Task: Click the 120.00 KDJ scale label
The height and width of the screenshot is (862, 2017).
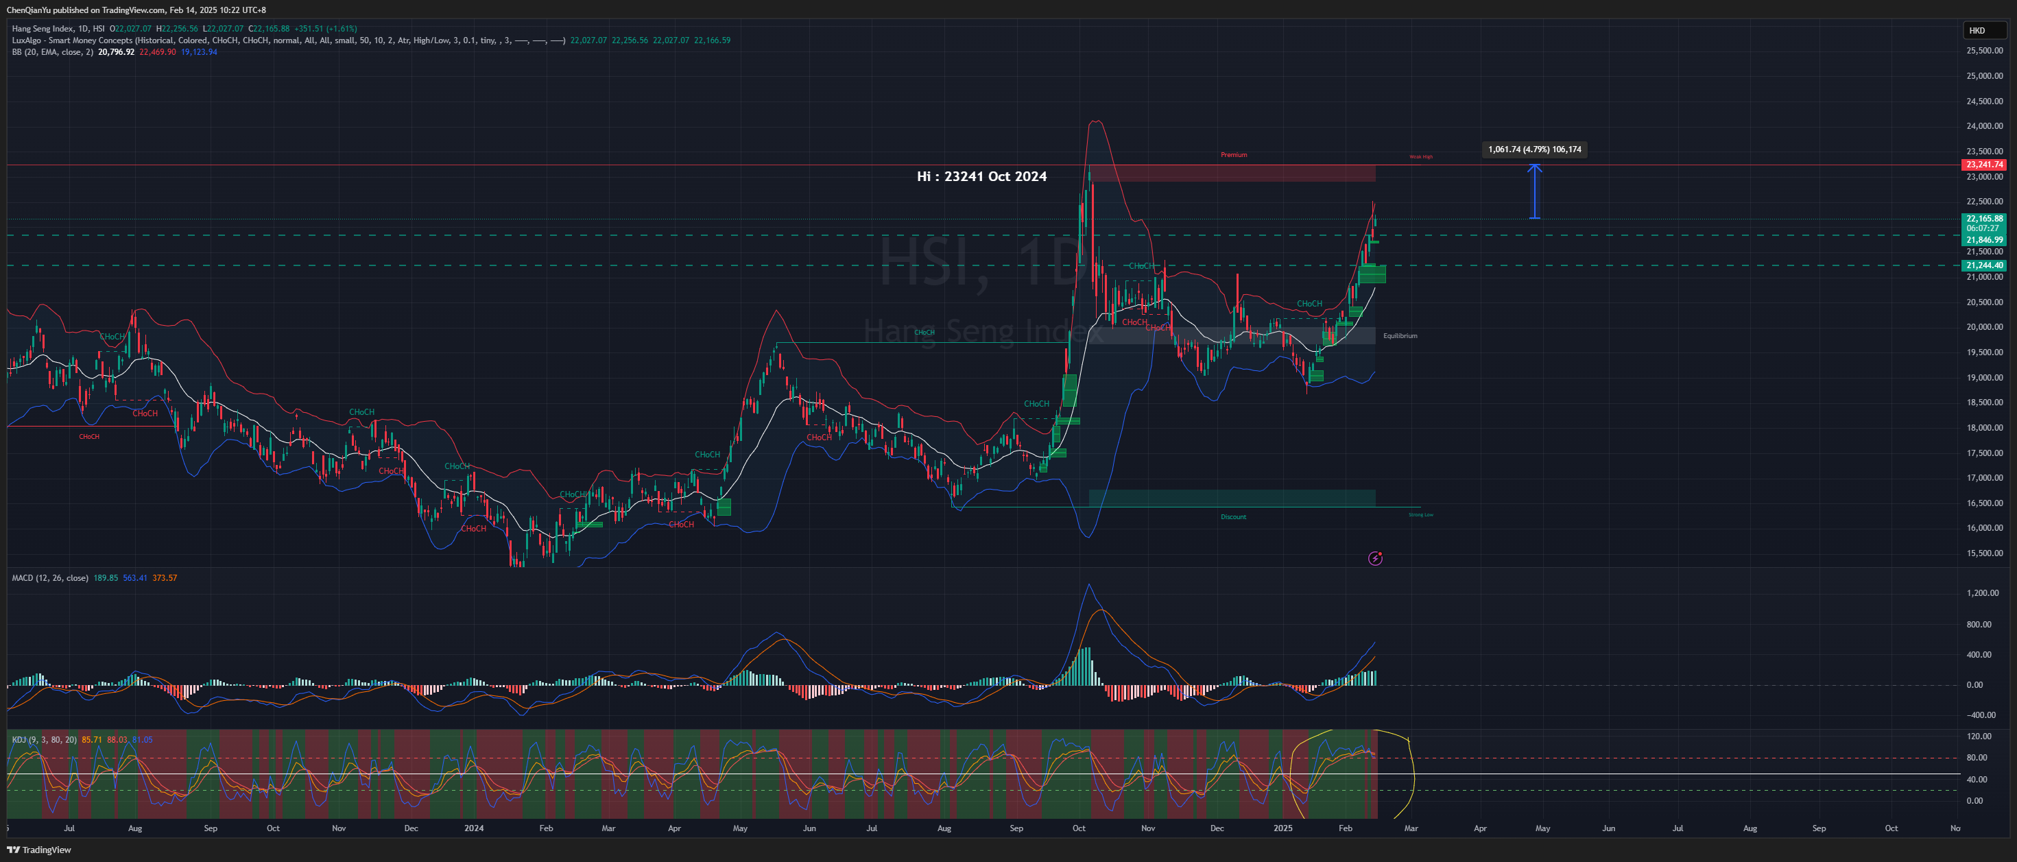Action: click(1979, 737)
